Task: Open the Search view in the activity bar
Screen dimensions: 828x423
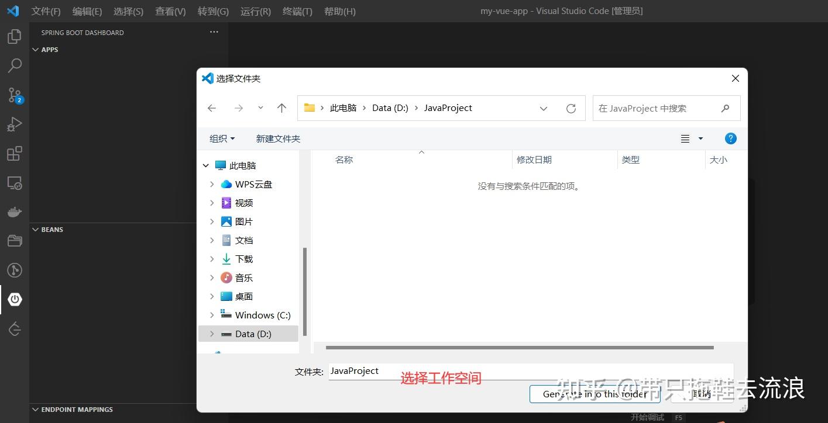Action: 15,65
